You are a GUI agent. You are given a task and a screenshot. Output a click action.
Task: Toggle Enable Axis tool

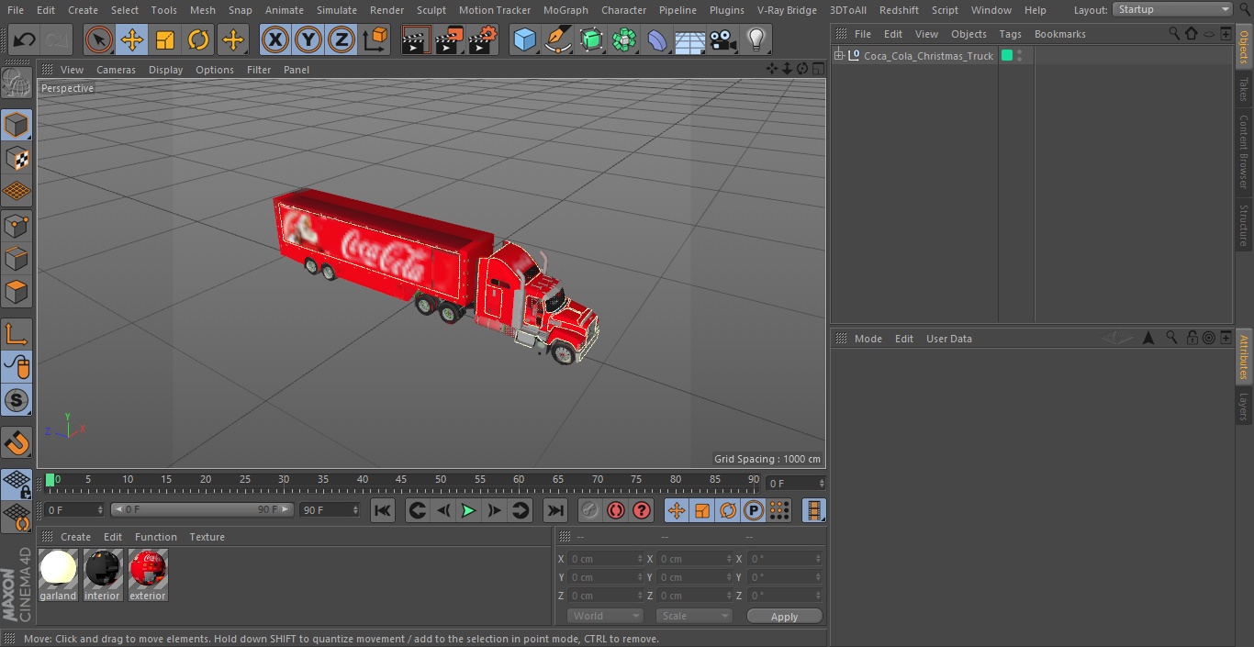[x=17, y=334]
